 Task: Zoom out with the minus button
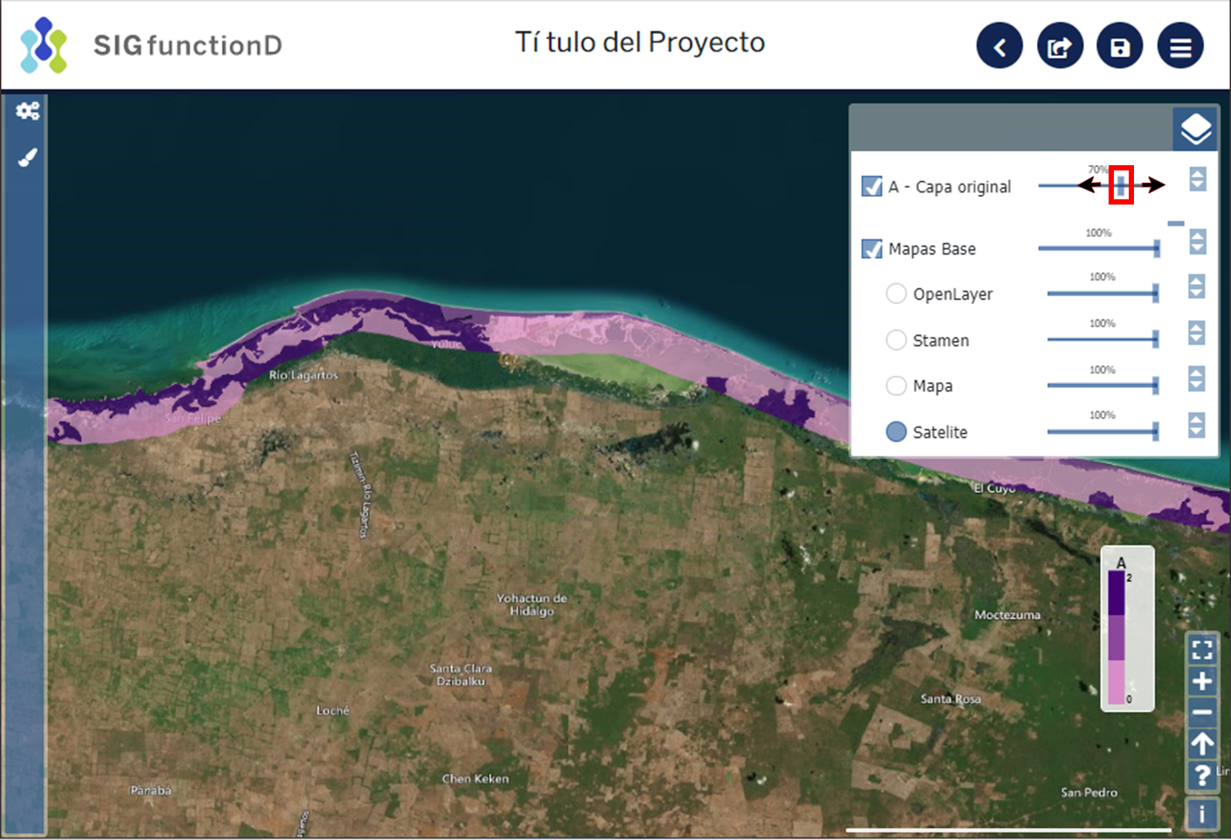[1202, 712]
